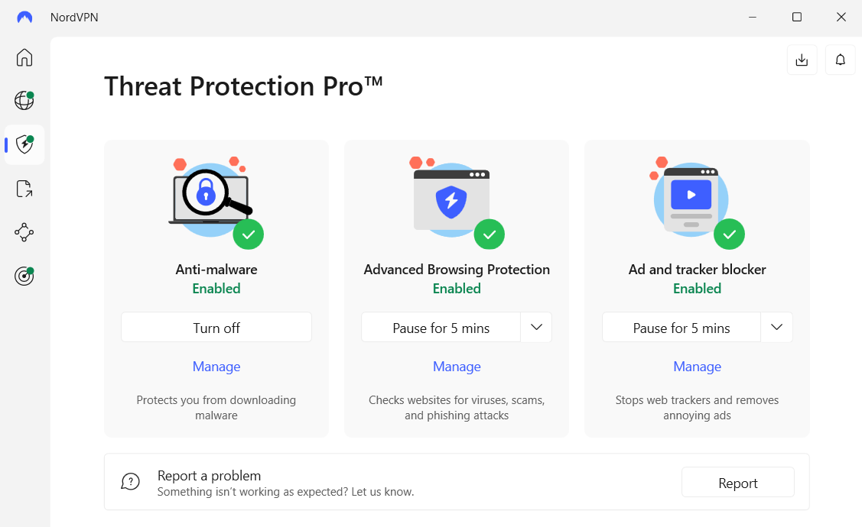Open the Meshnet nodes sidebar icon
This screenshot has height=527, width=862.
(x=24, y=232)
